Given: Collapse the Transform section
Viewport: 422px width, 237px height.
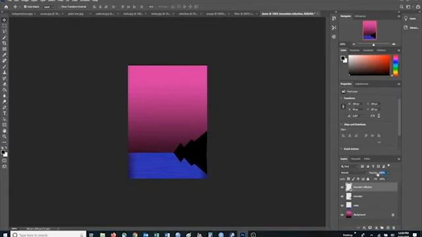Looking at the screenshot, I should [342, 98].
